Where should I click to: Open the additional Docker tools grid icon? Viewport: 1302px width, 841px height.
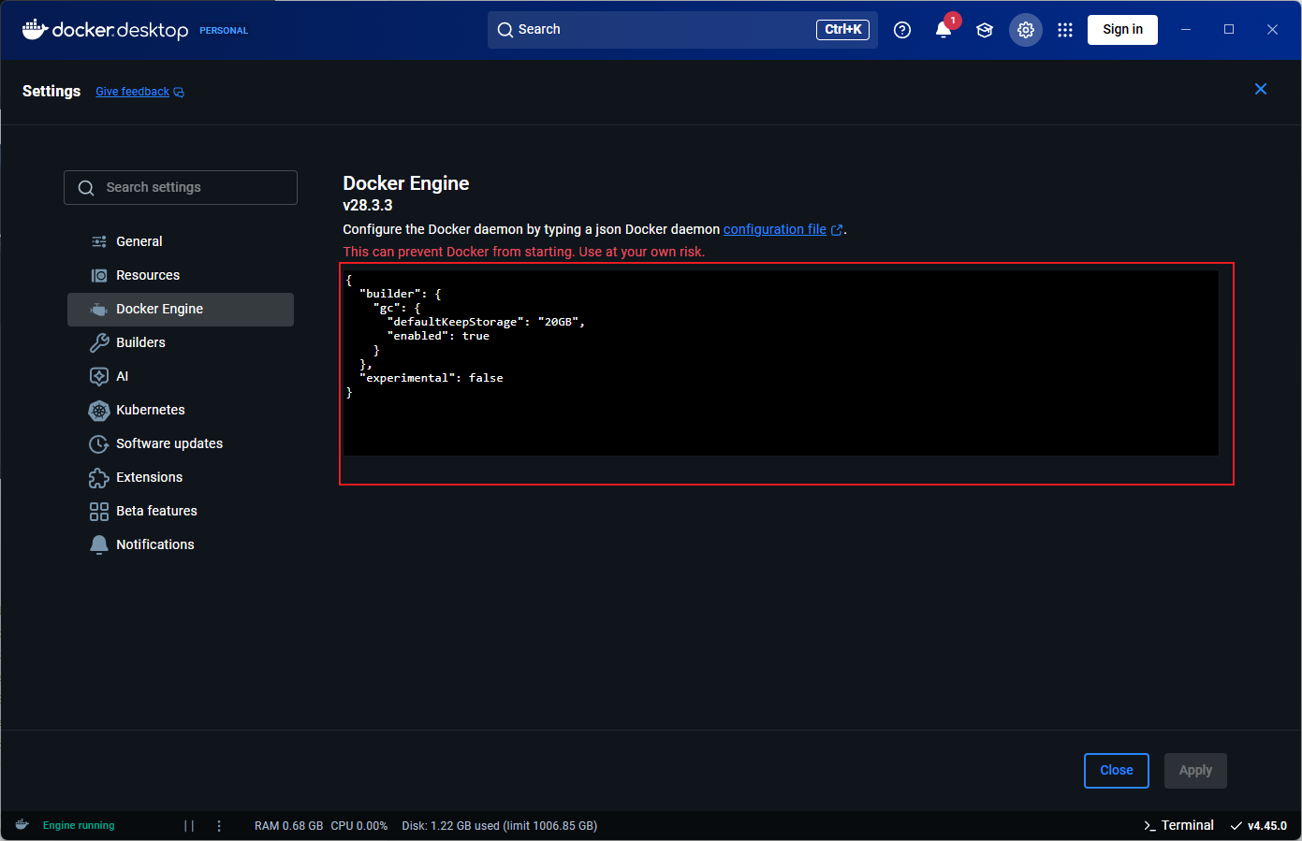click(x=1065, y=29)
